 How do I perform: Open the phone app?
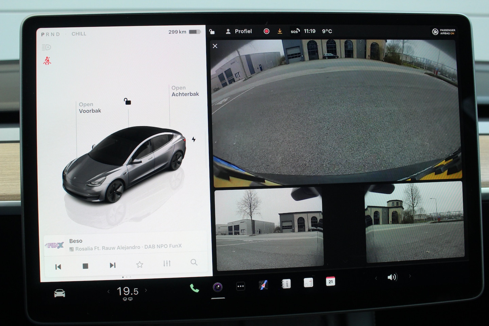coord(194,288)
